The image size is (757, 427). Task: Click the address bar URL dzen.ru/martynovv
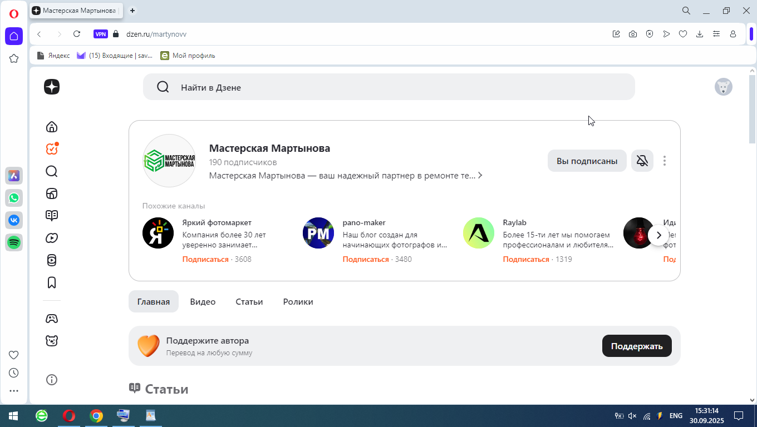(156, 34)
